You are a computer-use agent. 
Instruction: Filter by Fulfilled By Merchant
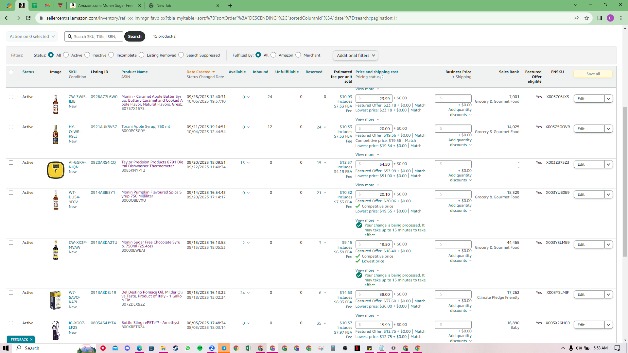click(x=298, y=55)
